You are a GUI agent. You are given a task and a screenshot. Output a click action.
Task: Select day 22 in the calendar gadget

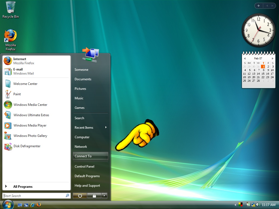(x=263, y=77)
